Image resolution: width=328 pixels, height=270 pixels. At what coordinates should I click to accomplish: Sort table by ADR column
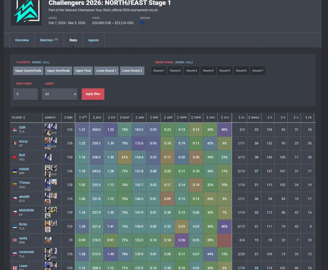(139, 117)
